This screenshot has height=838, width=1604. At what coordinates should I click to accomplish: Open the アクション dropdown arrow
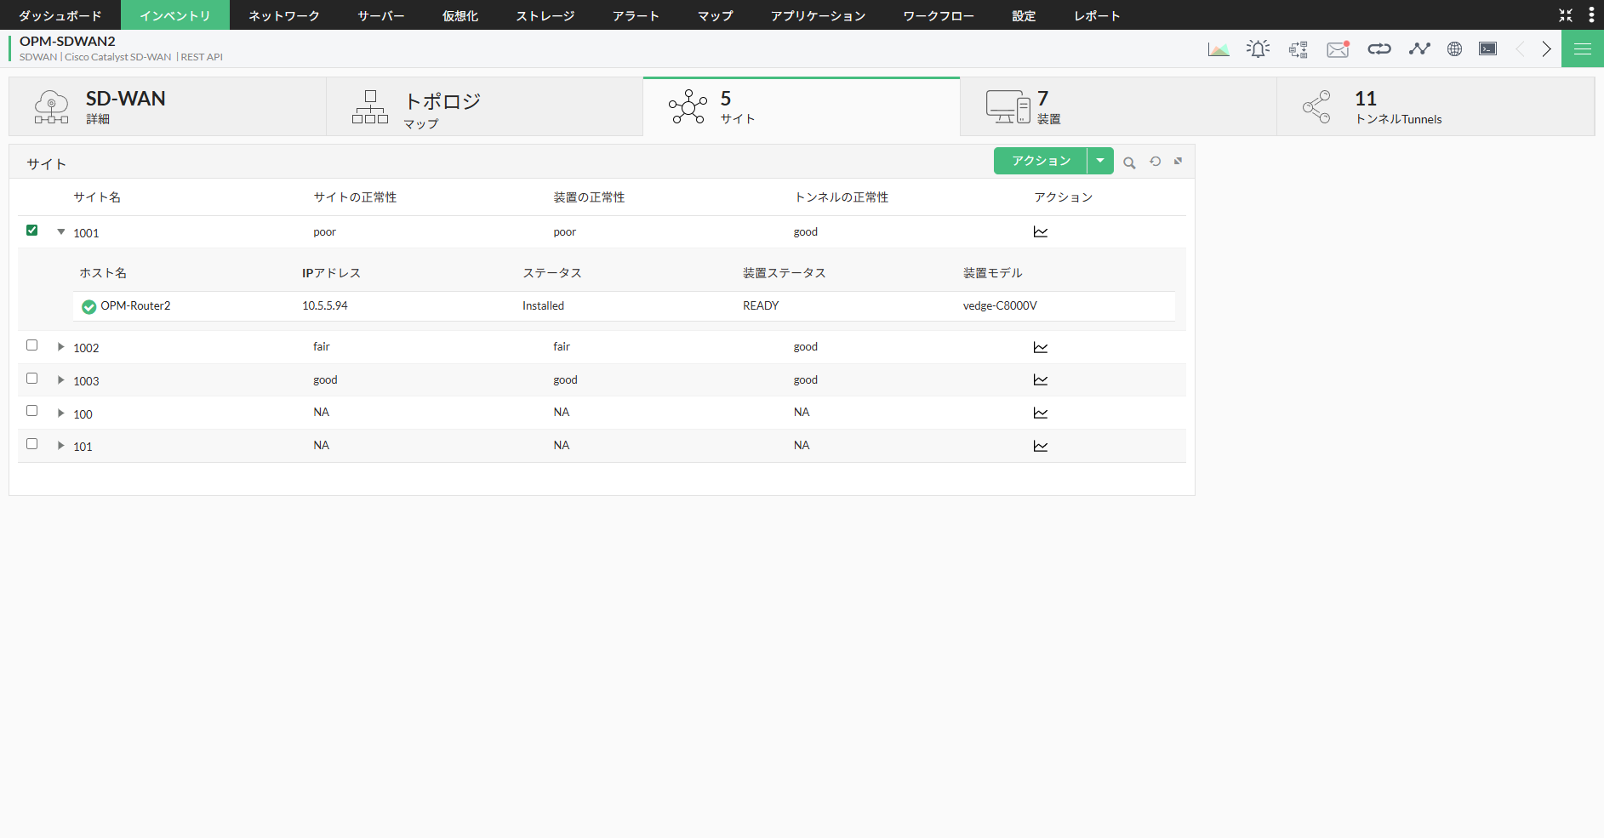(1100, 161)
